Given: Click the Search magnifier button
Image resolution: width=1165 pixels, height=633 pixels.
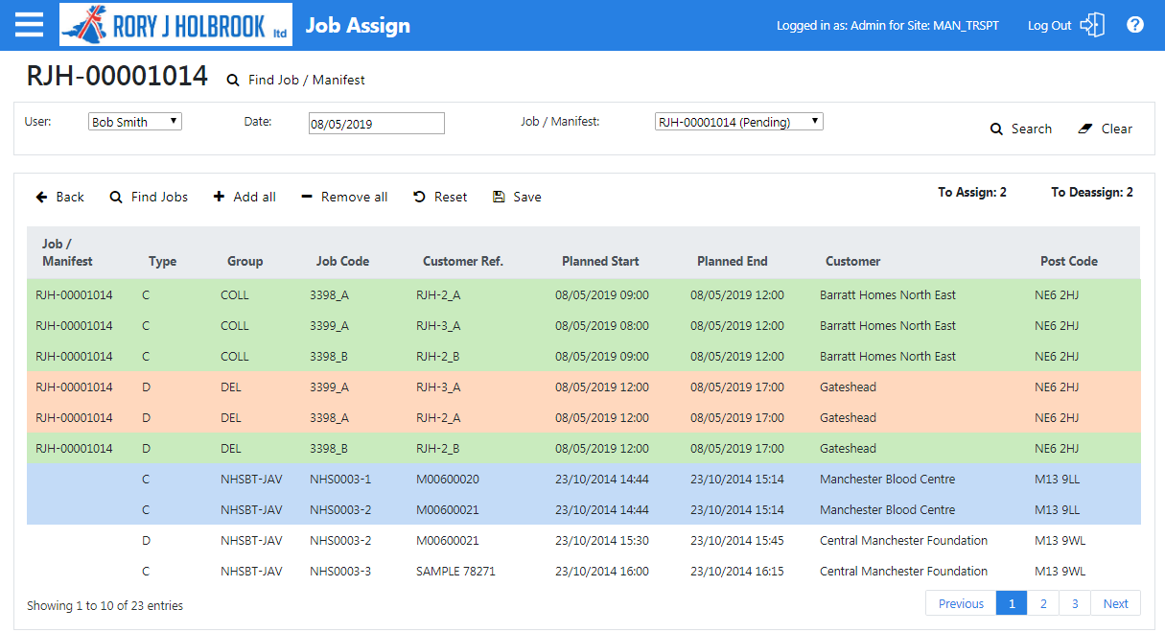Looking at the screenshot, I should (1021, 129).
